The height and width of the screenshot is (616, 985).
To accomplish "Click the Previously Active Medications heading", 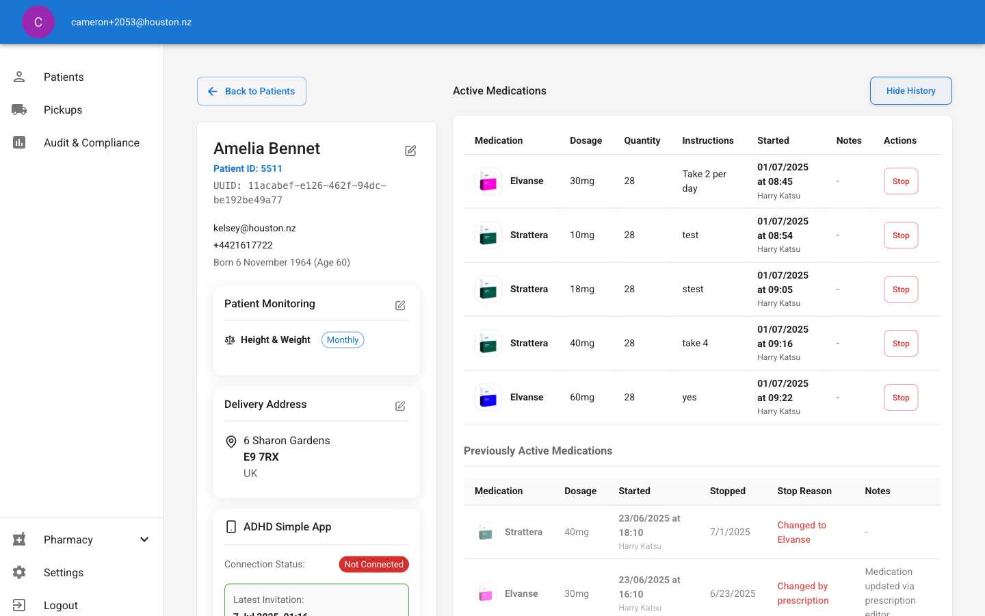I will [538, 451].
